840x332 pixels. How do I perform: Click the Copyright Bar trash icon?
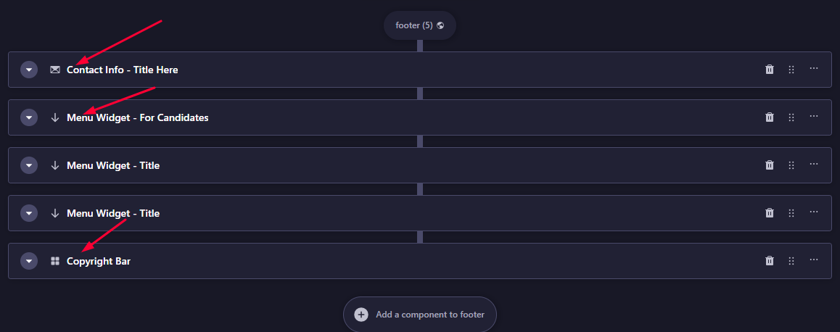[x=770, y=261]
